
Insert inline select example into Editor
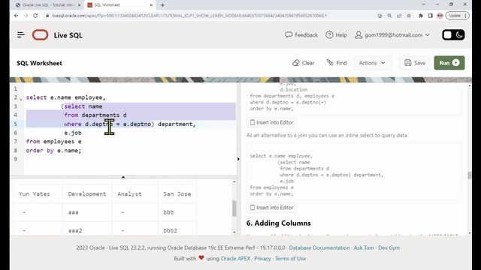(x=271, y=208)
